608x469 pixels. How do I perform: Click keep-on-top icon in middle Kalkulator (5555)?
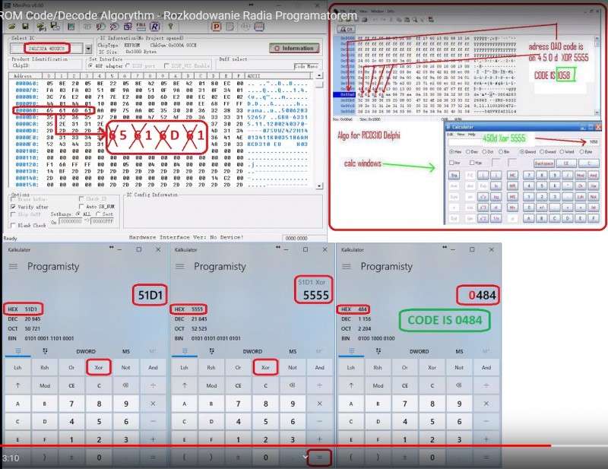277,247
